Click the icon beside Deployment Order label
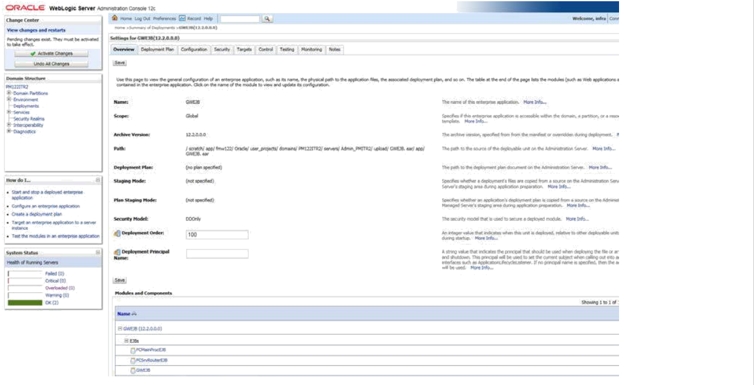Viewport: 754px width, 385px height. 118,233
